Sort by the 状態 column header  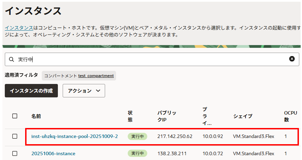click(x=130, y=116)
